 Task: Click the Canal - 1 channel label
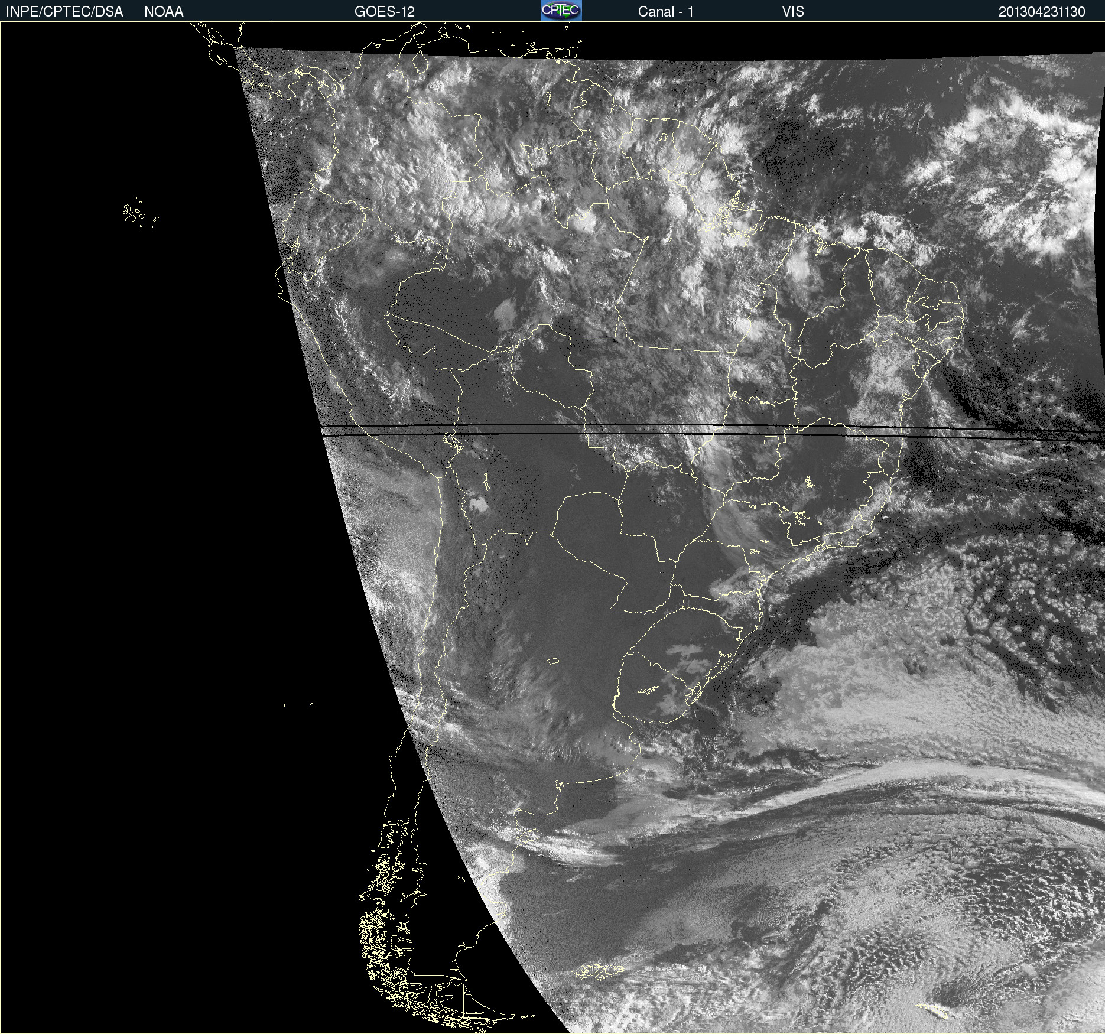(665, 12)
